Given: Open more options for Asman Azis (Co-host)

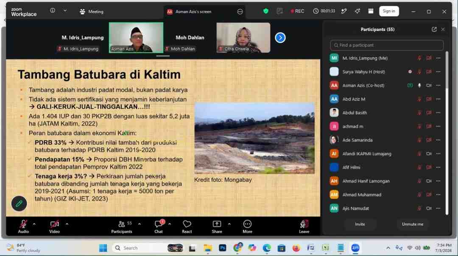Looking at the screenshot, I should tap(438, 85).
